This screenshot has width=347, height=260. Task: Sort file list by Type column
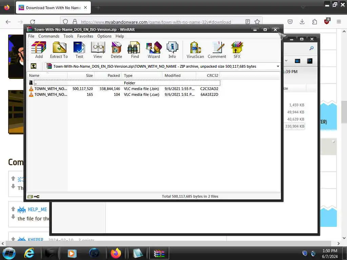pos(142,75)
